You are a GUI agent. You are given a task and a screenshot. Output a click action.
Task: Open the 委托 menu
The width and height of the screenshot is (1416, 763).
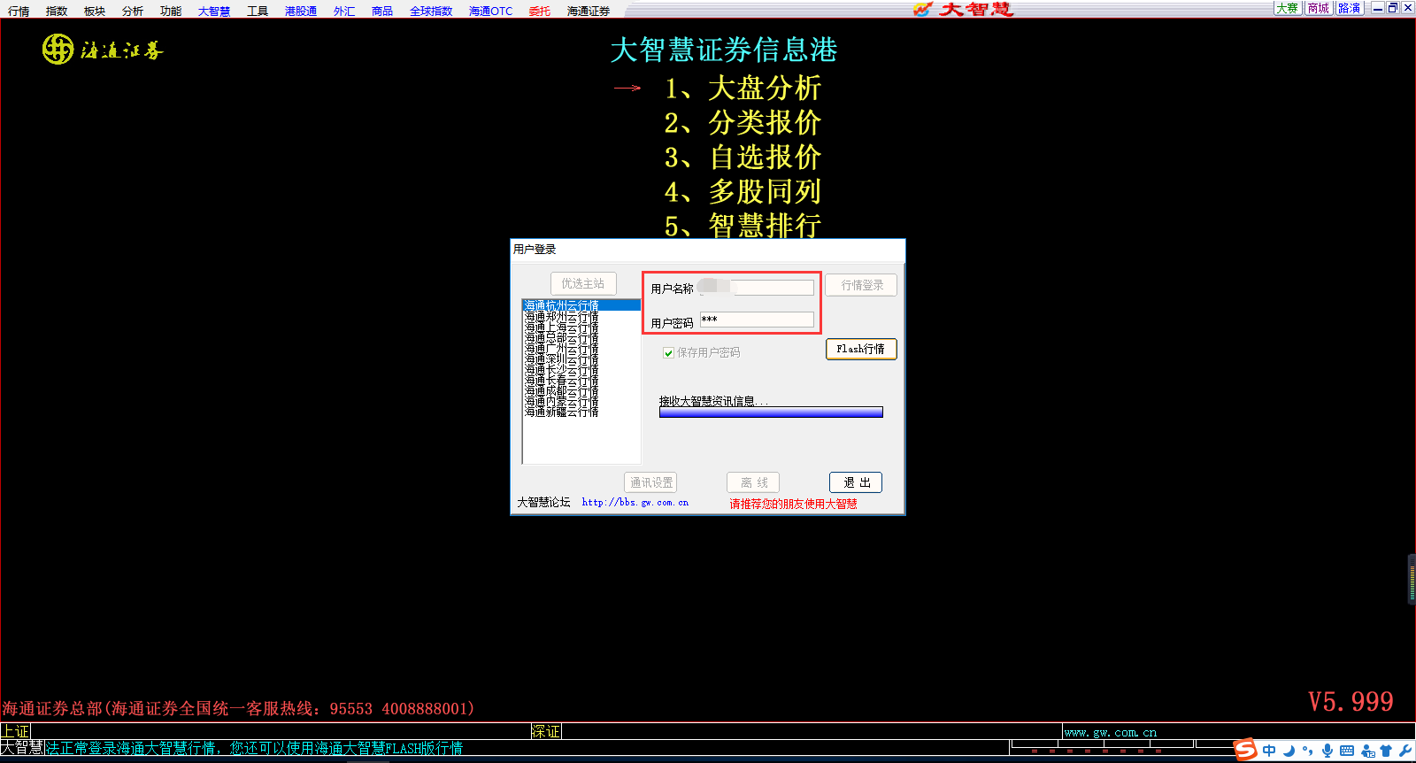coord(540,11)
